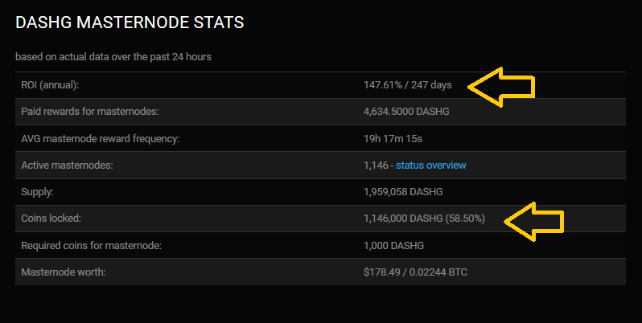Select the worth value '$178.49 / 0.02244 BTC'
The height and width of the screenshot is (323, 642).
(415, 272)
